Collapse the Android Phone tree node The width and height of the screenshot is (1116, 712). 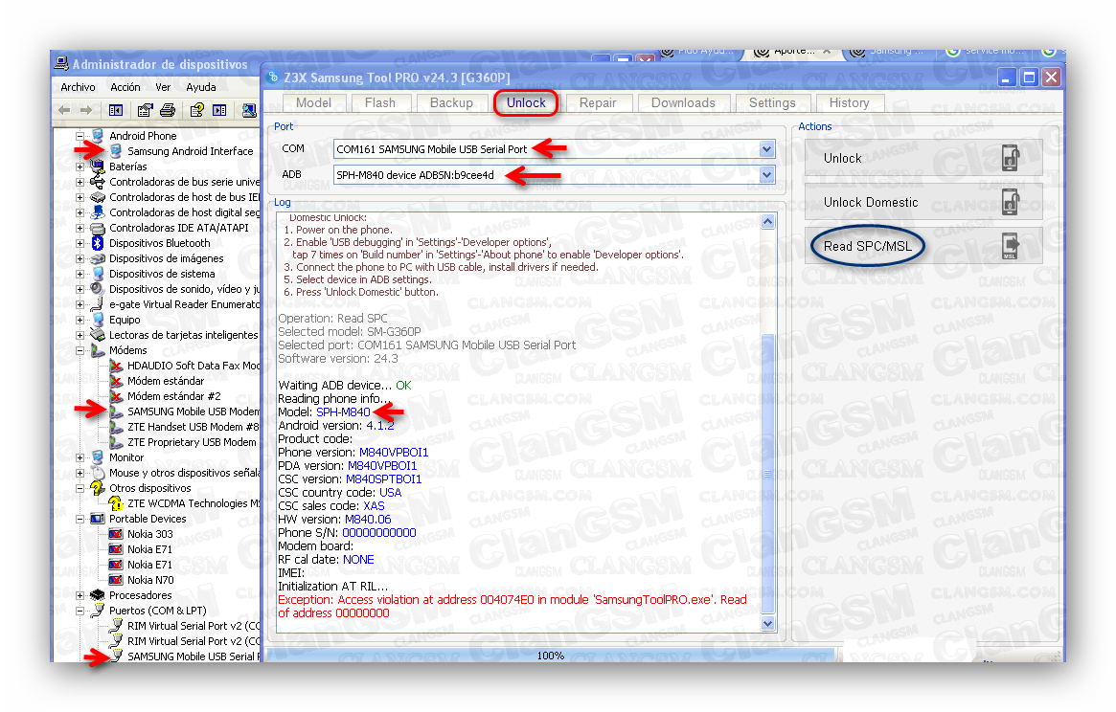[80, 136]
